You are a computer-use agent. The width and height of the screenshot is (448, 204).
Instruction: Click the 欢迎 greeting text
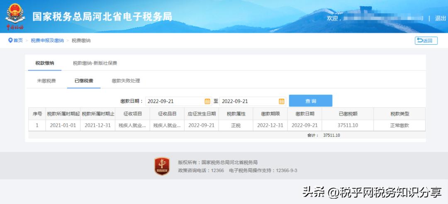click(333, 18)
